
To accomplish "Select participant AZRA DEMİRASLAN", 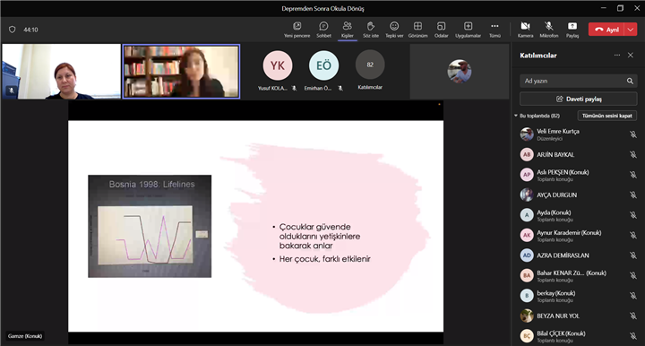I will pos(579,255).
